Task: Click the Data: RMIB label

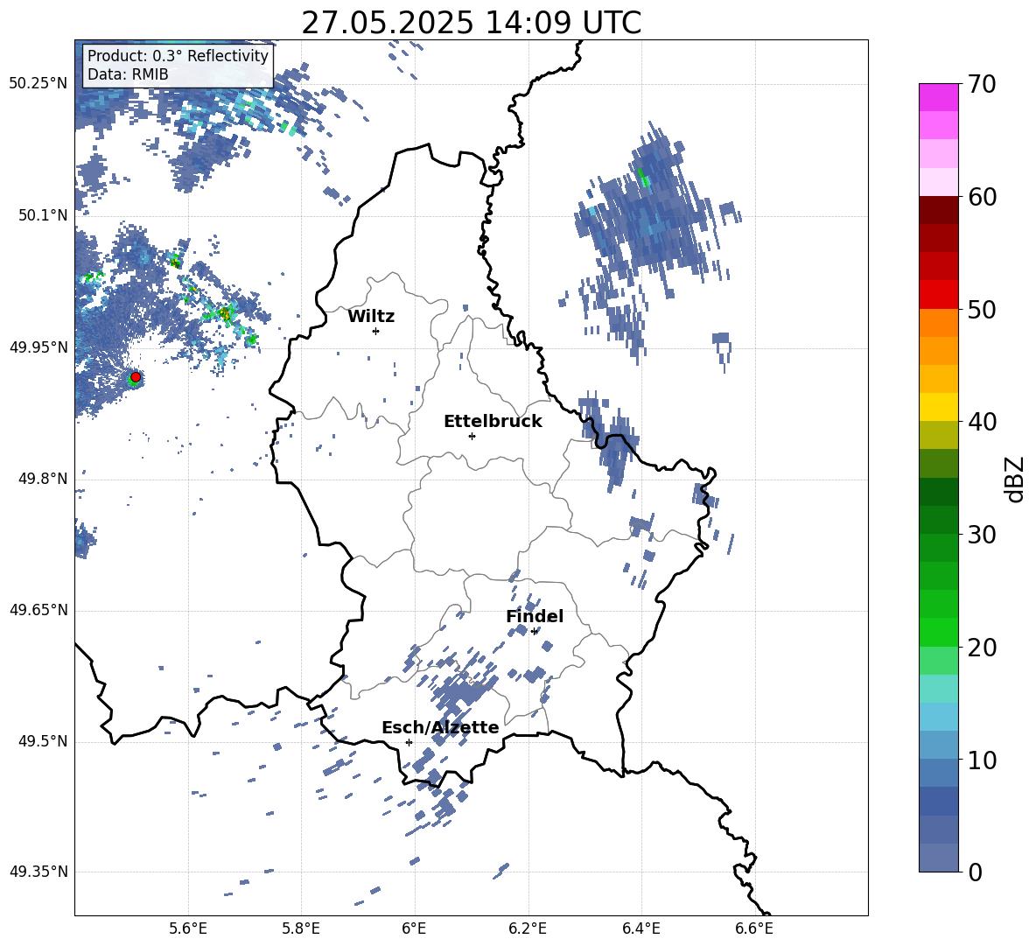Action: click(128, 74)
